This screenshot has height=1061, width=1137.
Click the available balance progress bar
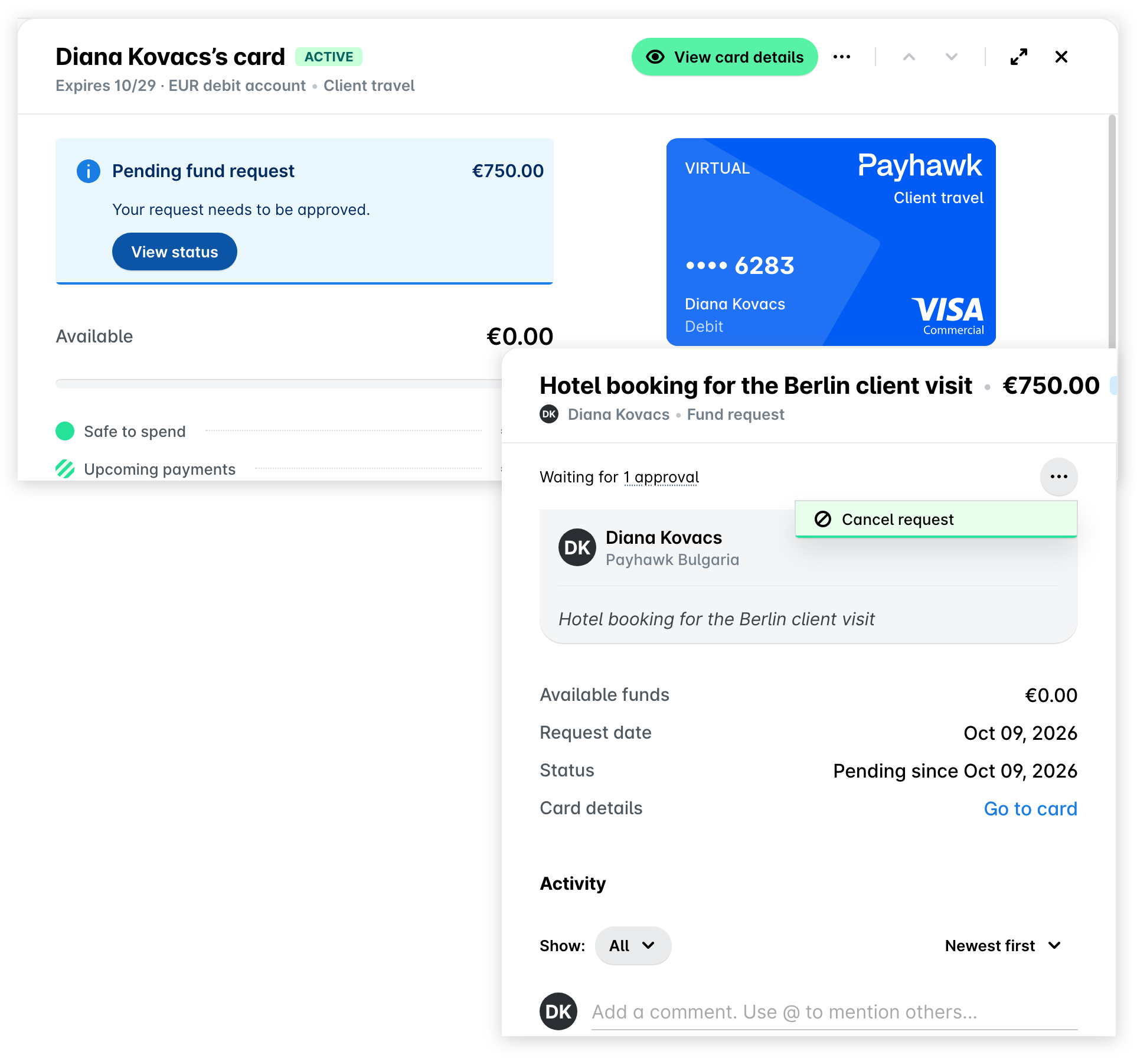(279, 384)
